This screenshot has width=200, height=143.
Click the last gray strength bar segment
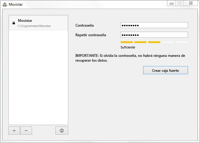pos(181,42)
